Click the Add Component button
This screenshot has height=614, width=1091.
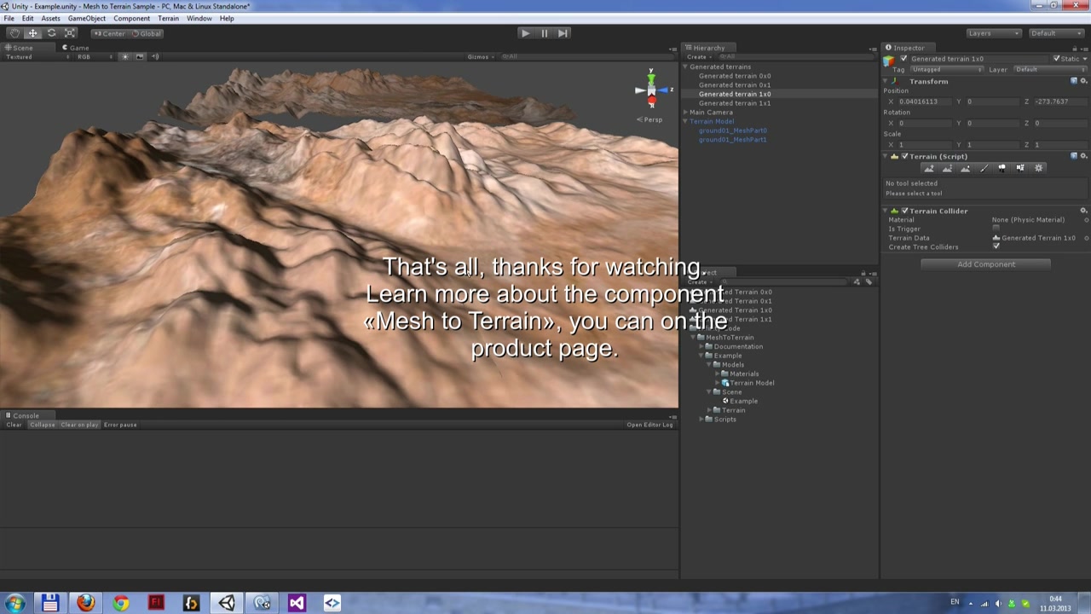pyautogui.click(x=986, y=264)
